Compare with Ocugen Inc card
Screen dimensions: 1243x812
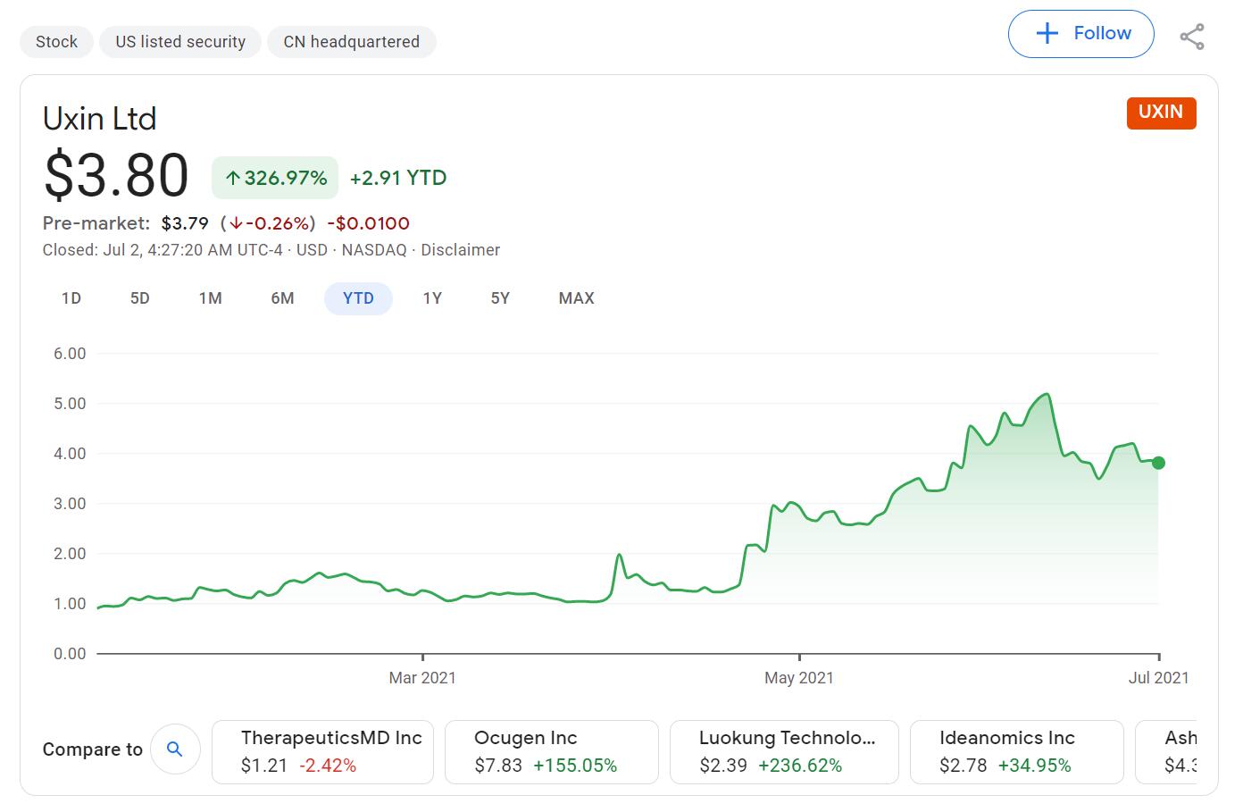point(551,752)
